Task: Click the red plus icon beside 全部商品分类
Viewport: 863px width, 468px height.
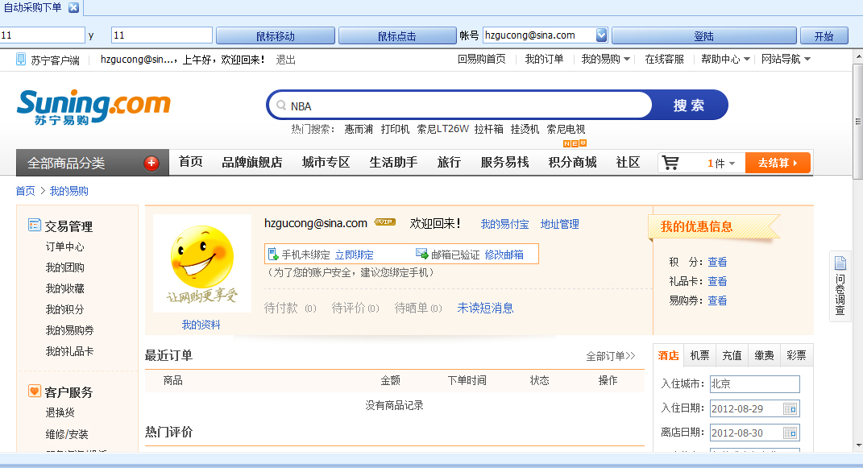Action: [x=151, y=164]
